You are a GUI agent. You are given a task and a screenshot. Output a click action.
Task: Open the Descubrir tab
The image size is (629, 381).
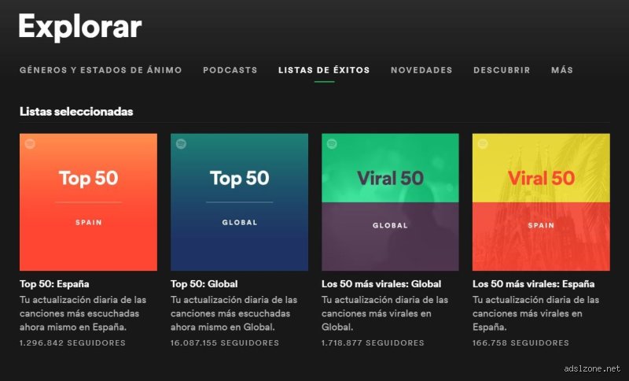pos(502,70)
